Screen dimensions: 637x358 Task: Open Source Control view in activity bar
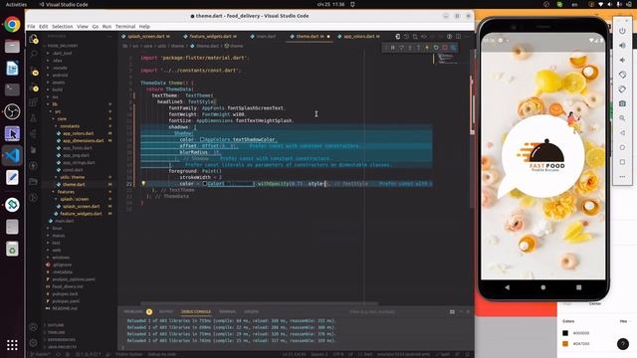click(34, 72)
